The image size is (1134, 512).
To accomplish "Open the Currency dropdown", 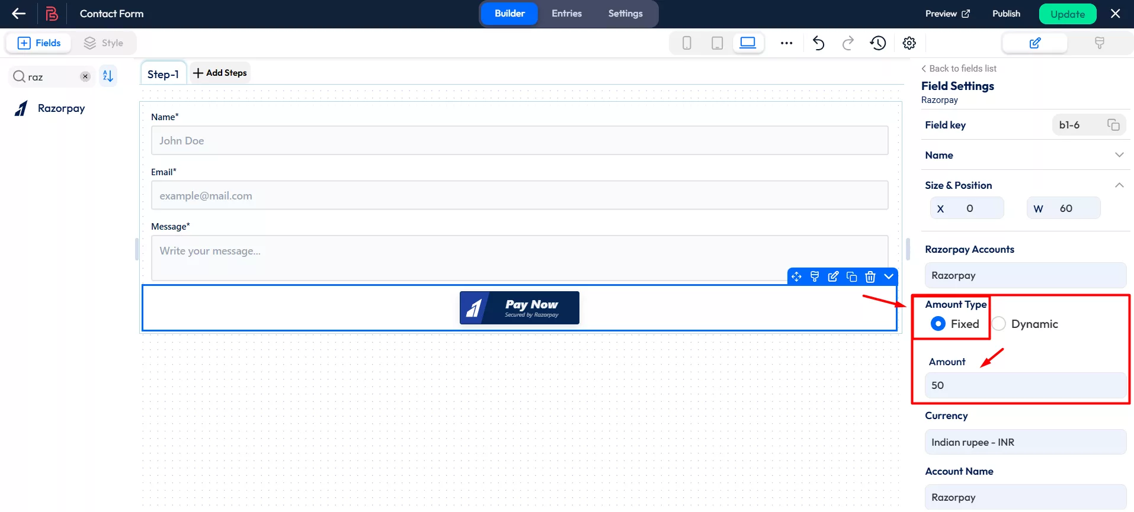I will [1025, 442].
